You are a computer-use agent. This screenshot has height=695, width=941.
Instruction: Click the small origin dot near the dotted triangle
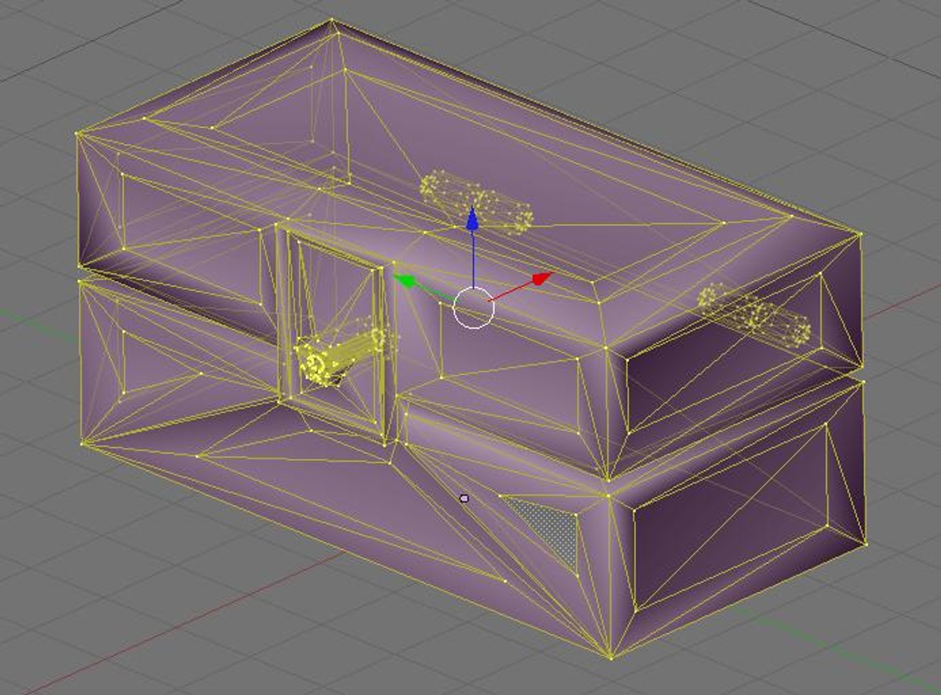[x=465, y=498]
